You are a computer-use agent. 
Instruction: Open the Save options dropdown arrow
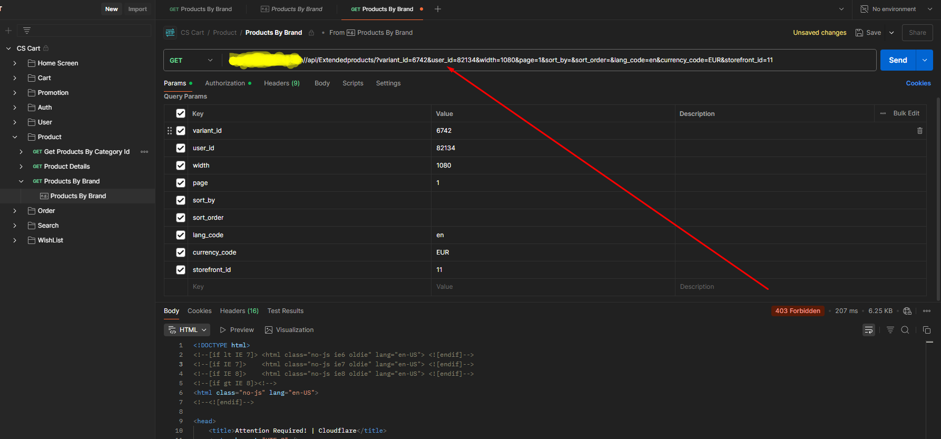[x=891, y=33]
